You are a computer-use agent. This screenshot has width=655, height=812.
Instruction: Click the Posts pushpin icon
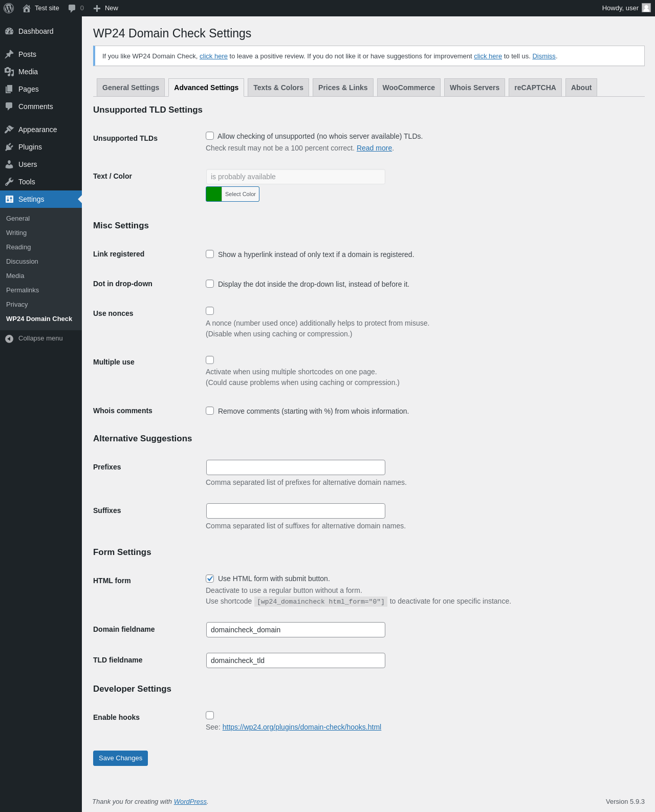[9, 54]
